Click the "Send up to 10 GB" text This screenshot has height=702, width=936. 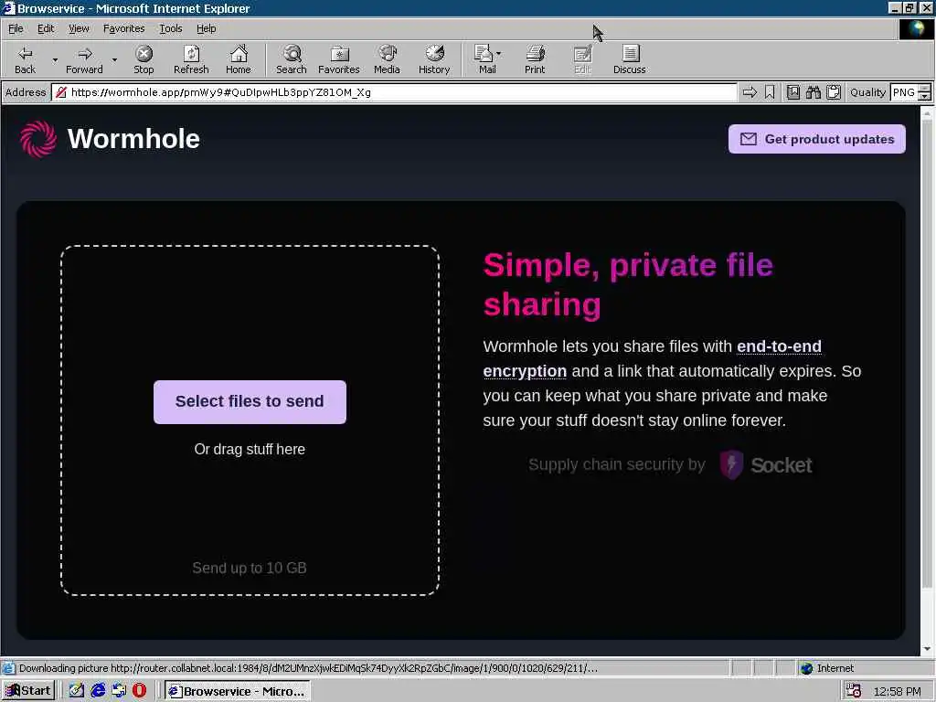tap(250, 568)
